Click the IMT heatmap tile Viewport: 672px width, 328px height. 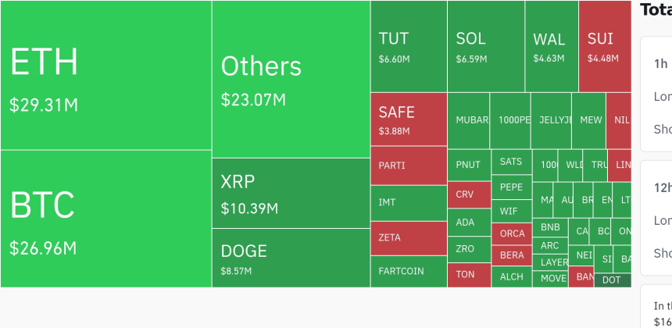point(409,202)
